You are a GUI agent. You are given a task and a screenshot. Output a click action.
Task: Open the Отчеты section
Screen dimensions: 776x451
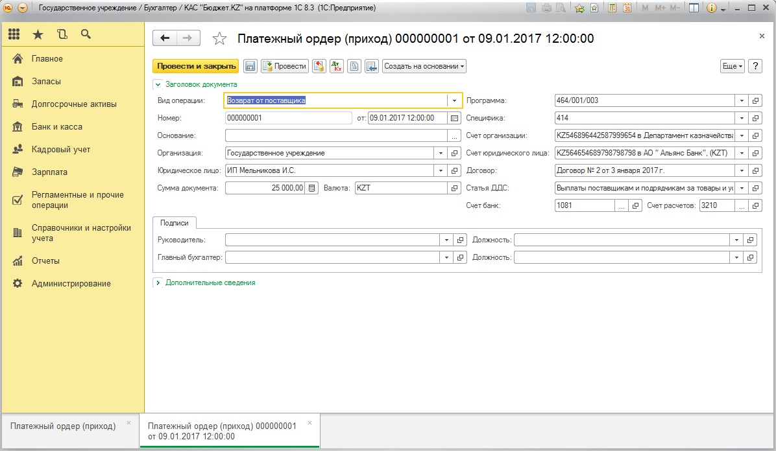(45, 261)
